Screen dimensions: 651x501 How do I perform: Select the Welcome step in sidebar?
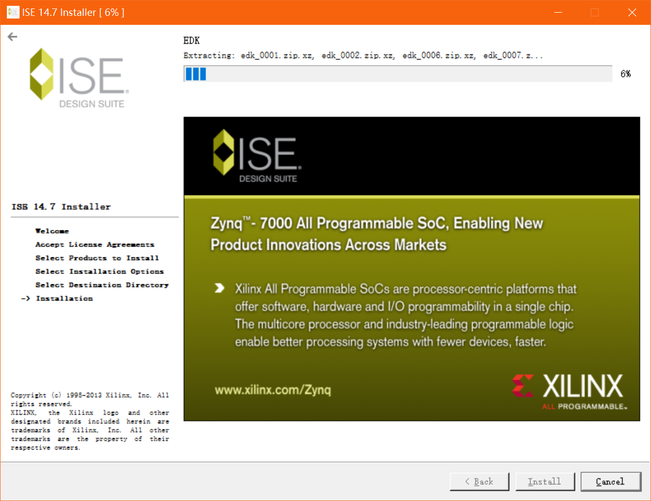click(x=52, y=231)
